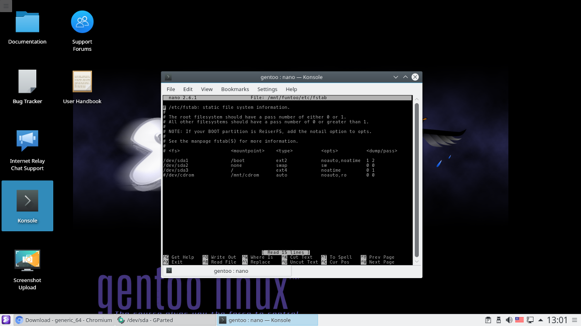This screenshot has height=326, width=581.
Task: Launch the Bug Tracker desktop icon
Action: pos(27,81)
